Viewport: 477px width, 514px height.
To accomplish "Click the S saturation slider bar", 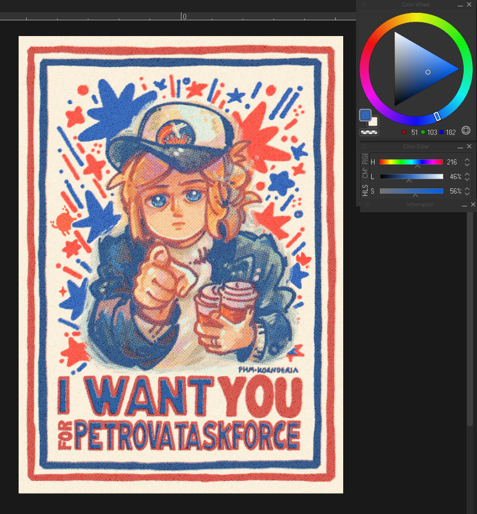I will (x=411, y=191).
